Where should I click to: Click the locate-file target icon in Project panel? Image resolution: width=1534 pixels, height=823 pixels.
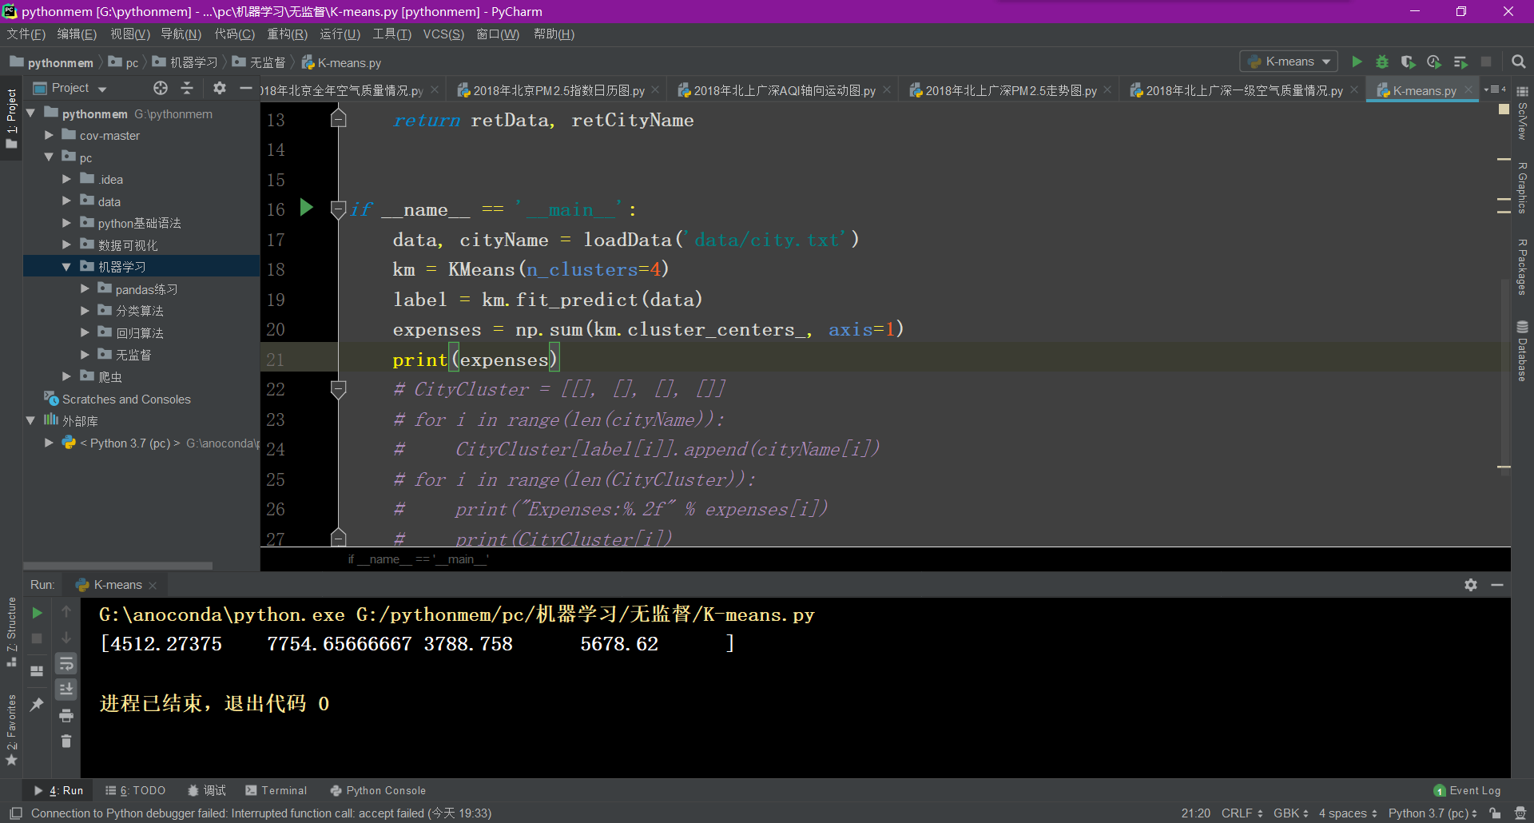click(x=161, y=88)
